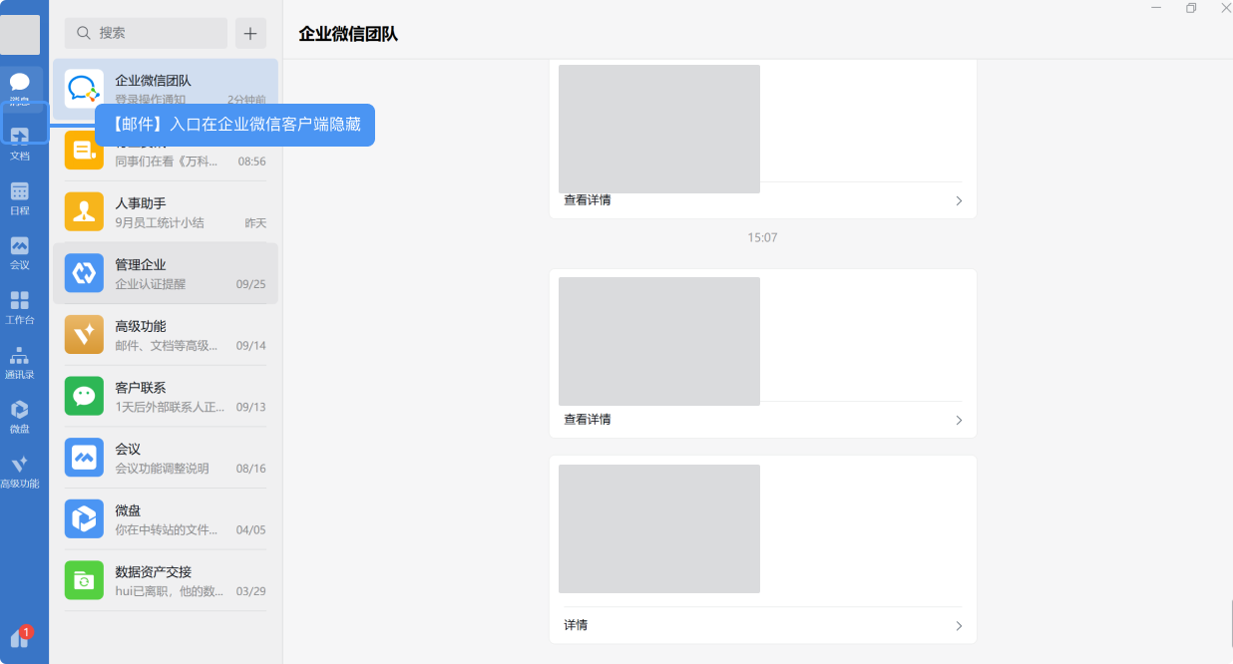Click the user avatar at top left

(20, 35)
